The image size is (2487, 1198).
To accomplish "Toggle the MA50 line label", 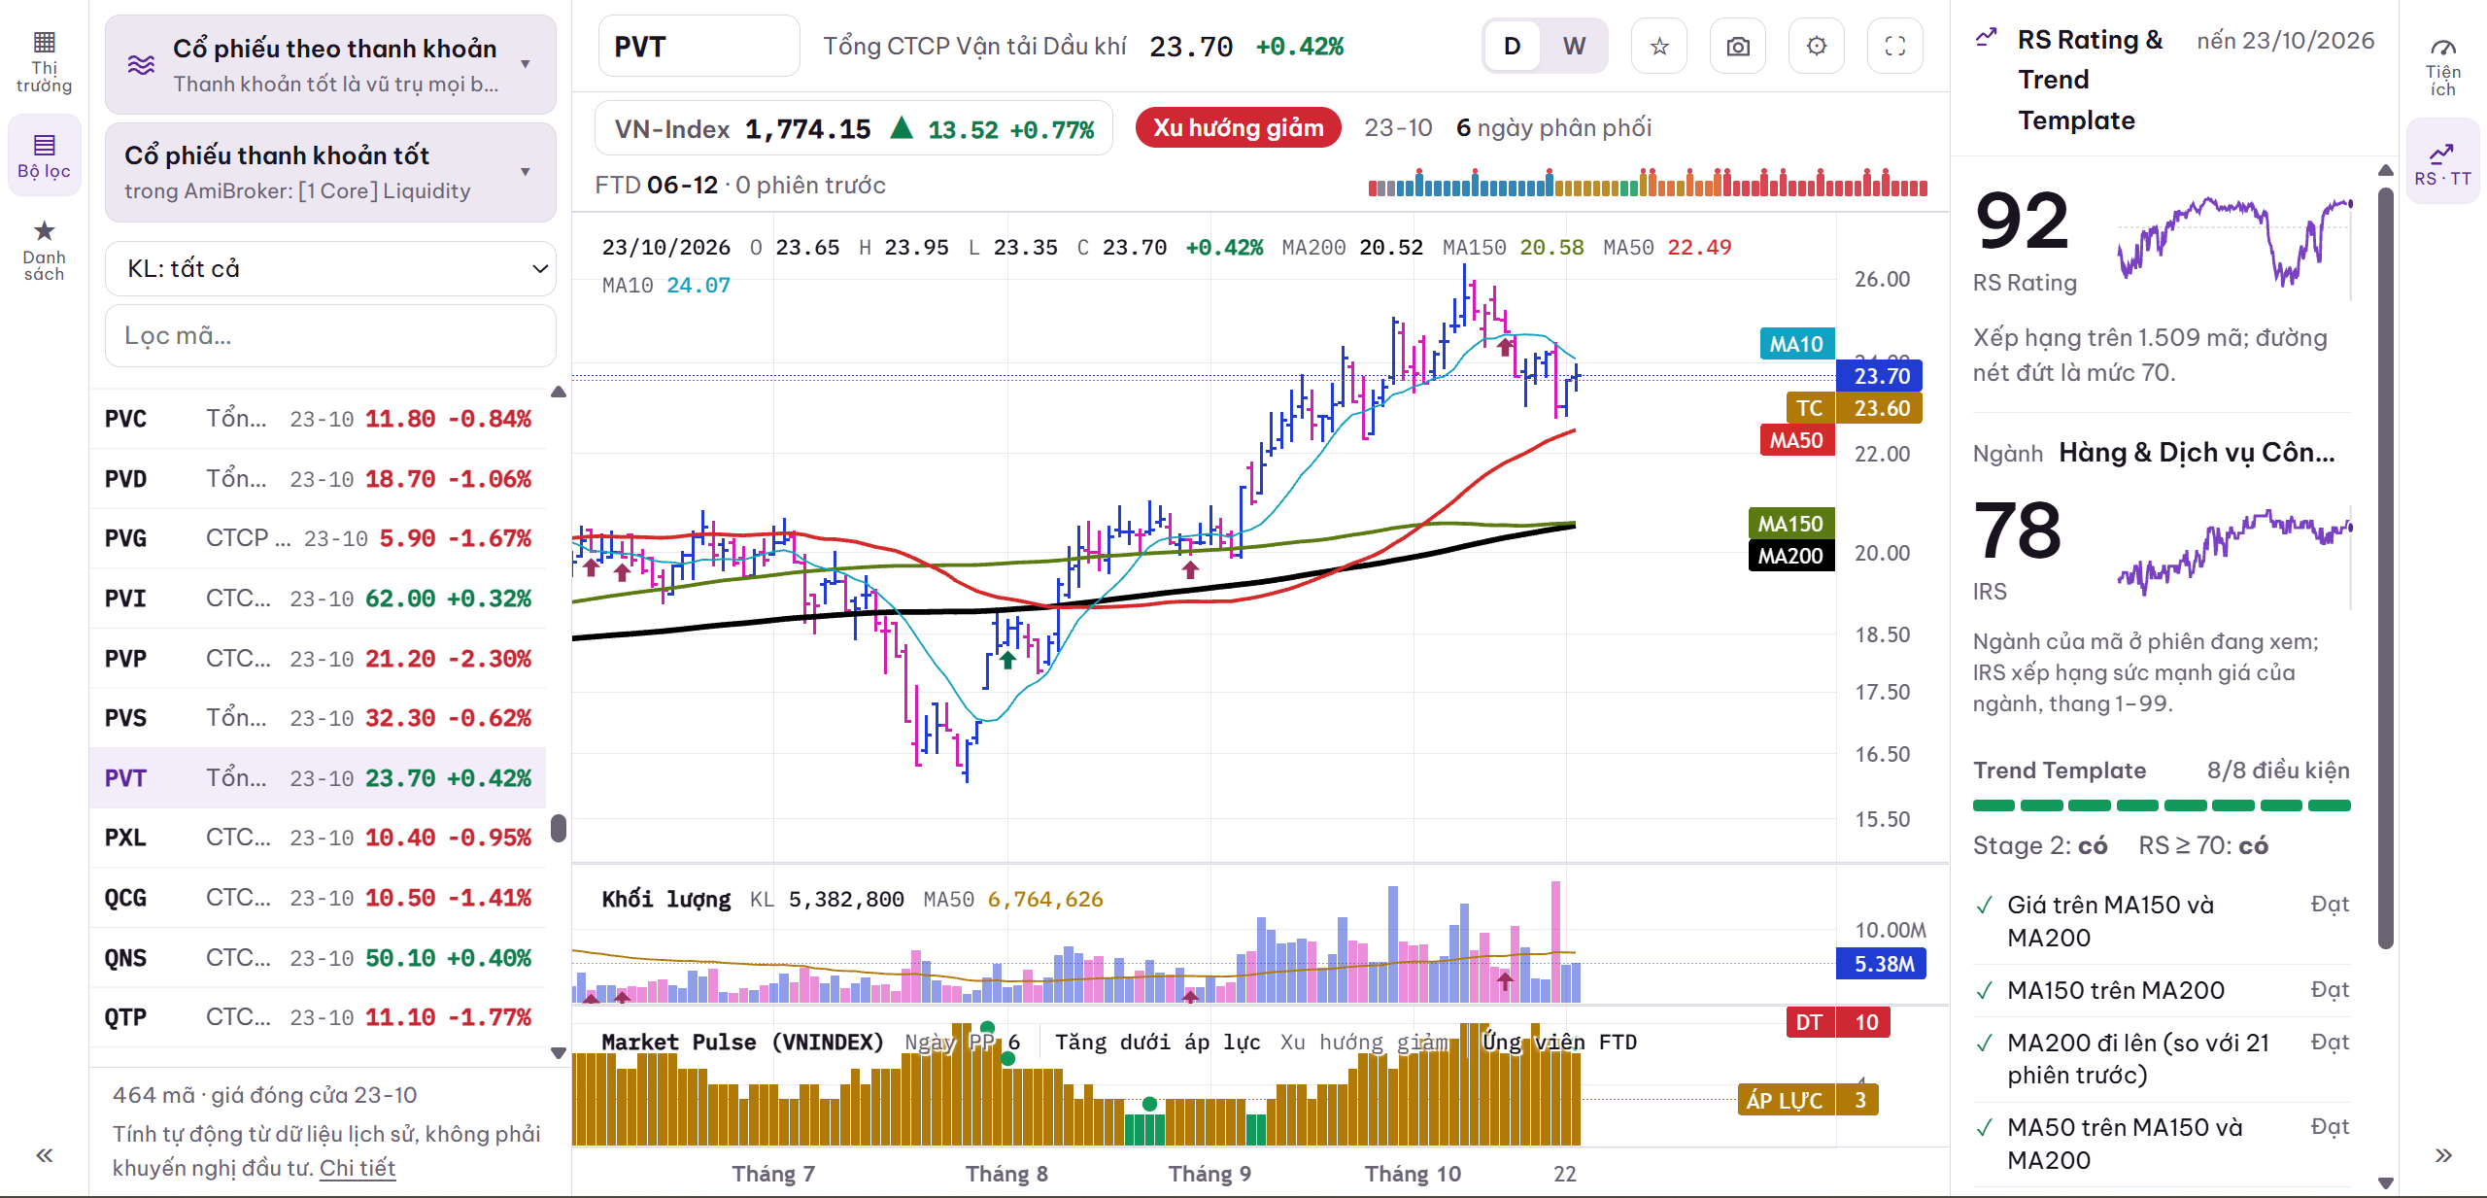I will (1797, 440).
